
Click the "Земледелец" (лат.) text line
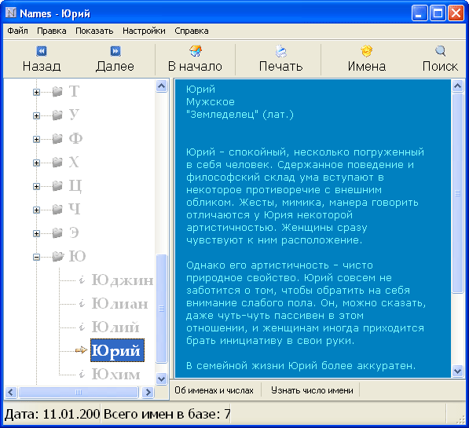240,115
